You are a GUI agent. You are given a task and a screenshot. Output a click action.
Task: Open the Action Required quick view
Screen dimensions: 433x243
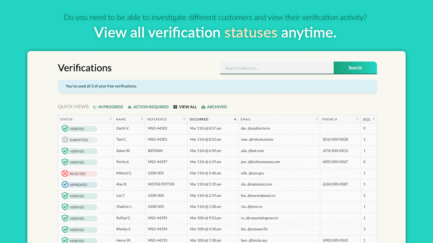[x=148, y=107]
